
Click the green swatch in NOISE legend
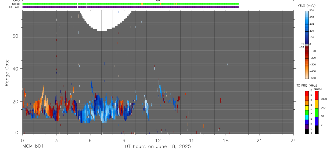point(317,113)
